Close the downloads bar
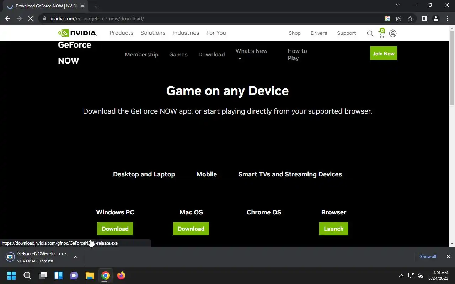455x284 pixels. point(449,257)
